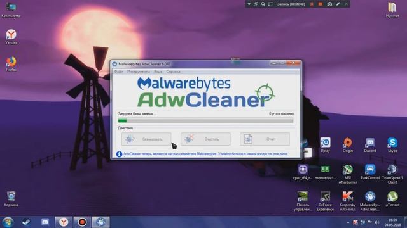Show hidden system tray icons
This screenshot has height=228, width=407.
click(348, 222)
